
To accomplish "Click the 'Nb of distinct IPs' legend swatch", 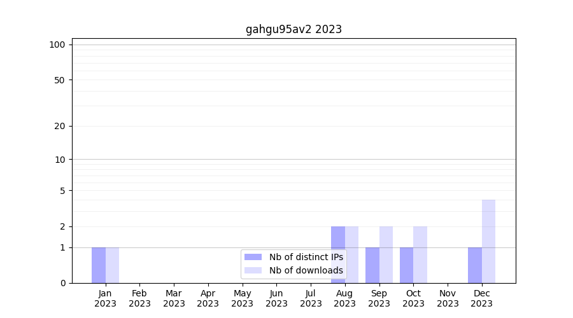I will pos(253,257).
